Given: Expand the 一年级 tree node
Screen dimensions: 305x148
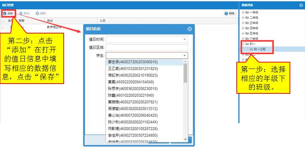Looking at the screenshot, I should pyautogui.click(x=243, y=12).
